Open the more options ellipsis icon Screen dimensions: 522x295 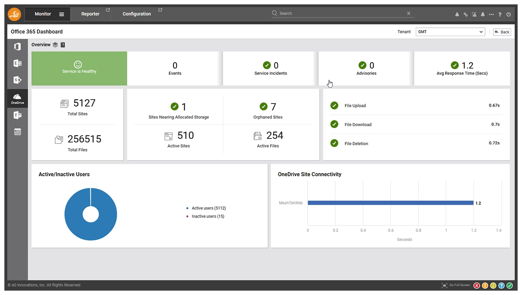pyautogui.click(x=492, y=14)
